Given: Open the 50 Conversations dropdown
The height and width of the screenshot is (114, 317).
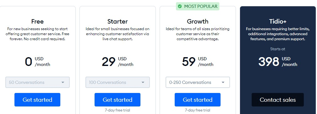Looking at the screenshot, I should click(38, 82).
